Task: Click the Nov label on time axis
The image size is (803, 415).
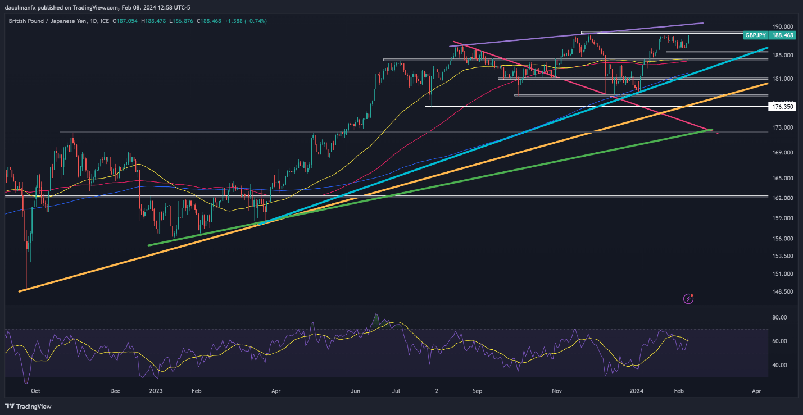Action: (557, 390)
